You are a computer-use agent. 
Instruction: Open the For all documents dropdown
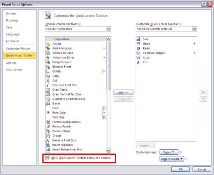[195, 29]
